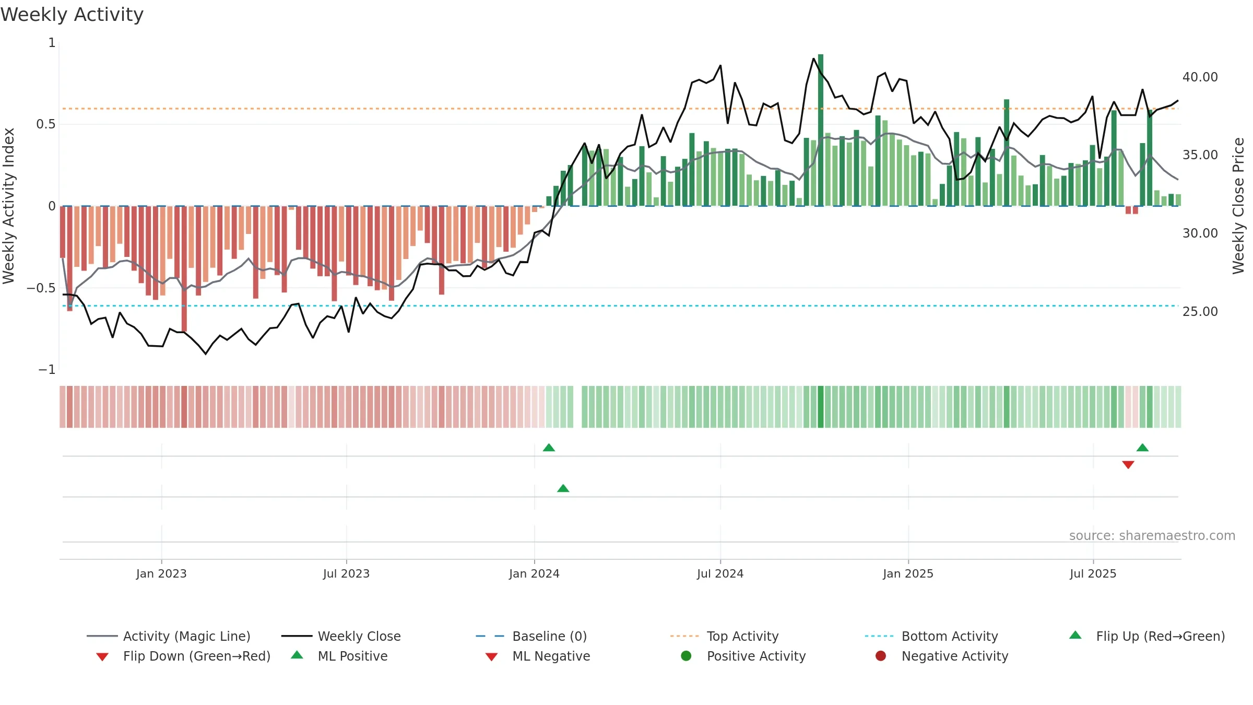Toggle the Flip Down (Green→Red) legend entry

pyautogui.click(x=183, y=656)
